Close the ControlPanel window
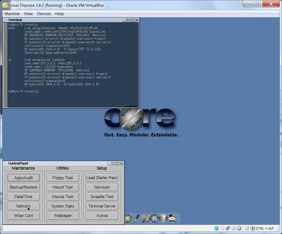 tap(122, 163)
